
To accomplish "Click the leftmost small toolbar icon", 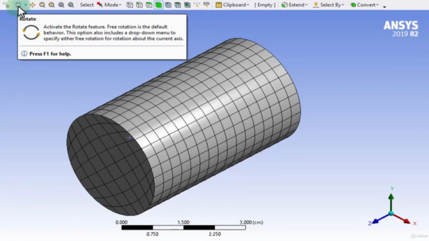I will pos(6,5).
